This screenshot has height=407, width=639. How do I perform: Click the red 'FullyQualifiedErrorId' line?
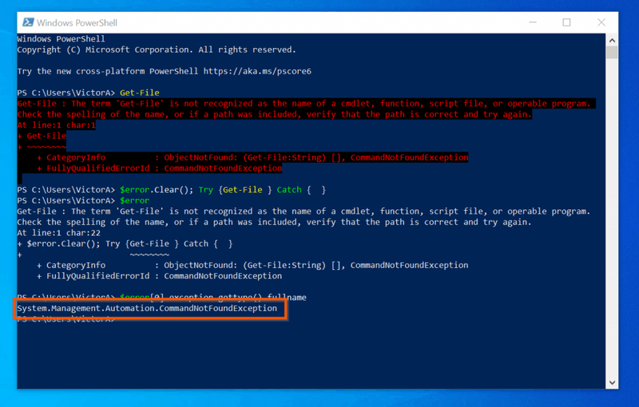click(x=159, y=168)
